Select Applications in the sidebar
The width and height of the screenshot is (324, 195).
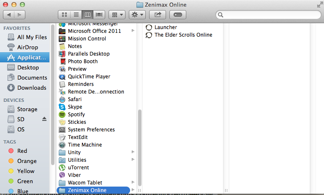(x=25, y=57)
